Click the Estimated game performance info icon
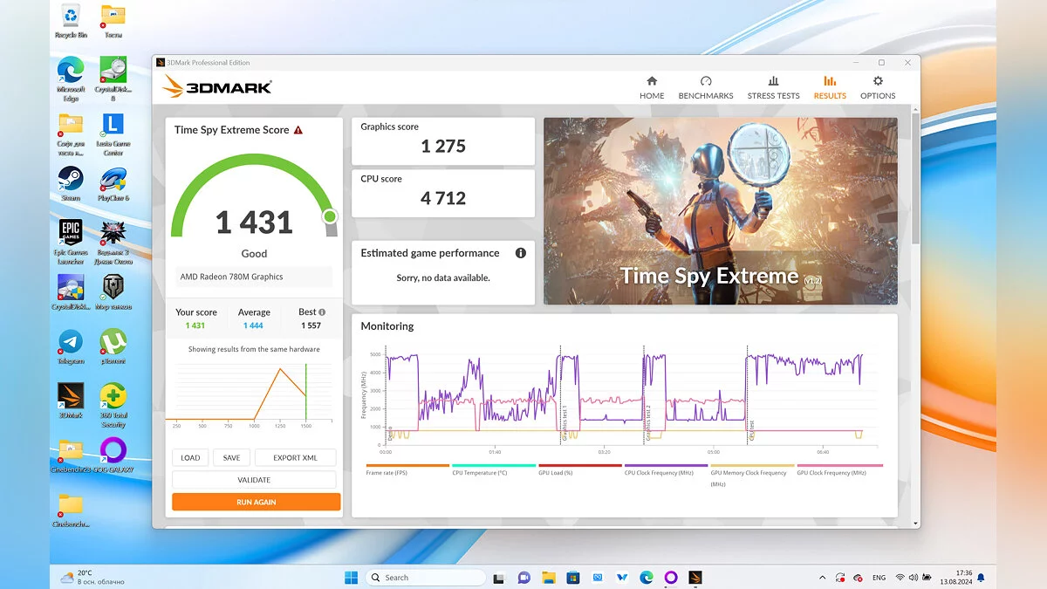 521,253
